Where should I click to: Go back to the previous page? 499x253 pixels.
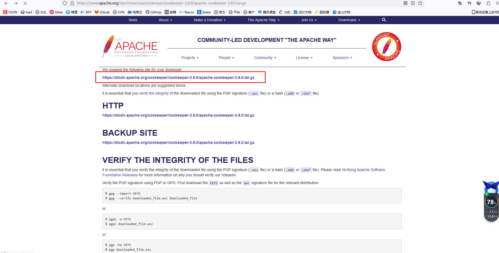6,3
